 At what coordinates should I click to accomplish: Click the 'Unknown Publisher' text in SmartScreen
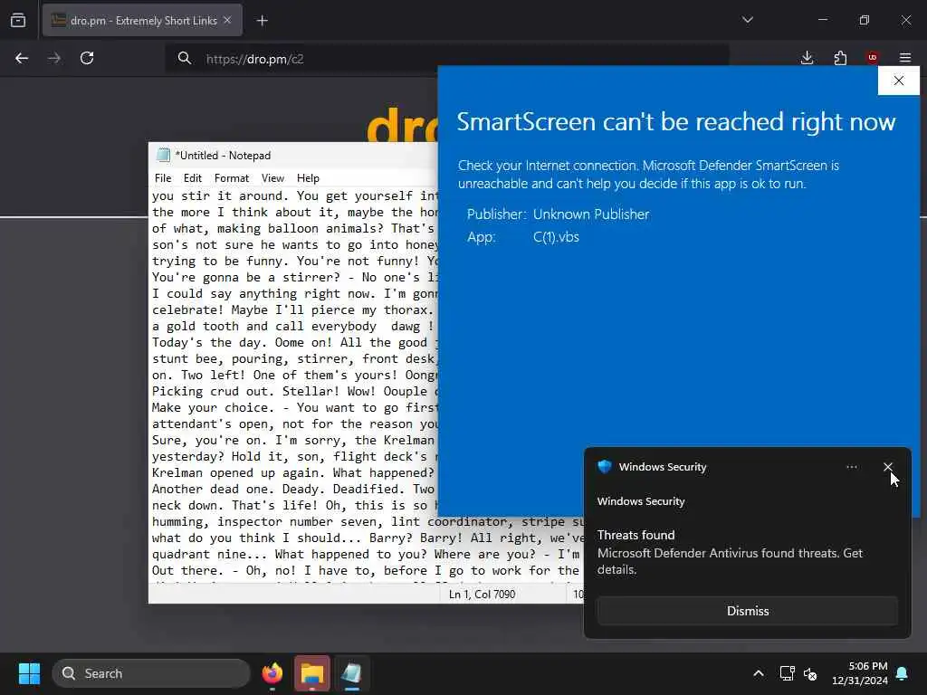coord(591,214)
